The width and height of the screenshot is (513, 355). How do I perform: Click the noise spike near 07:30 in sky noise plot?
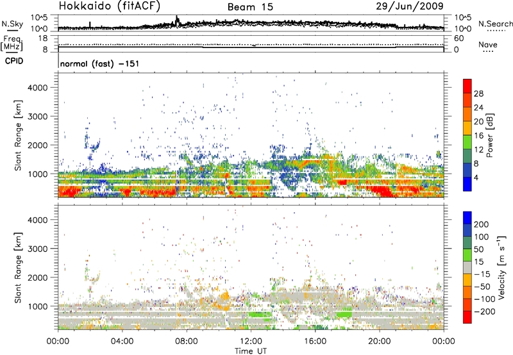pyautogui.click(x=178, y=21)
